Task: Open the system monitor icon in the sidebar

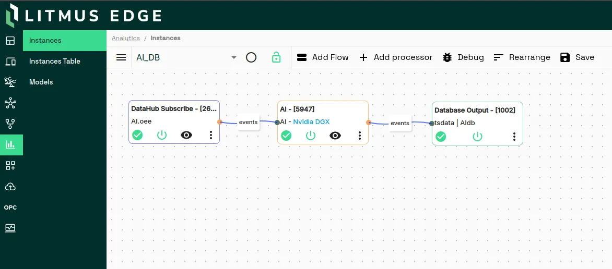Action: (10, 228)
